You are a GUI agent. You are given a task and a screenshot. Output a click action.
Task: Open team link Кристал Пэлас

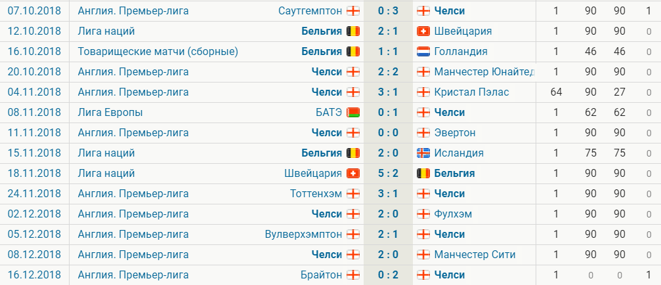coord(471,92)
